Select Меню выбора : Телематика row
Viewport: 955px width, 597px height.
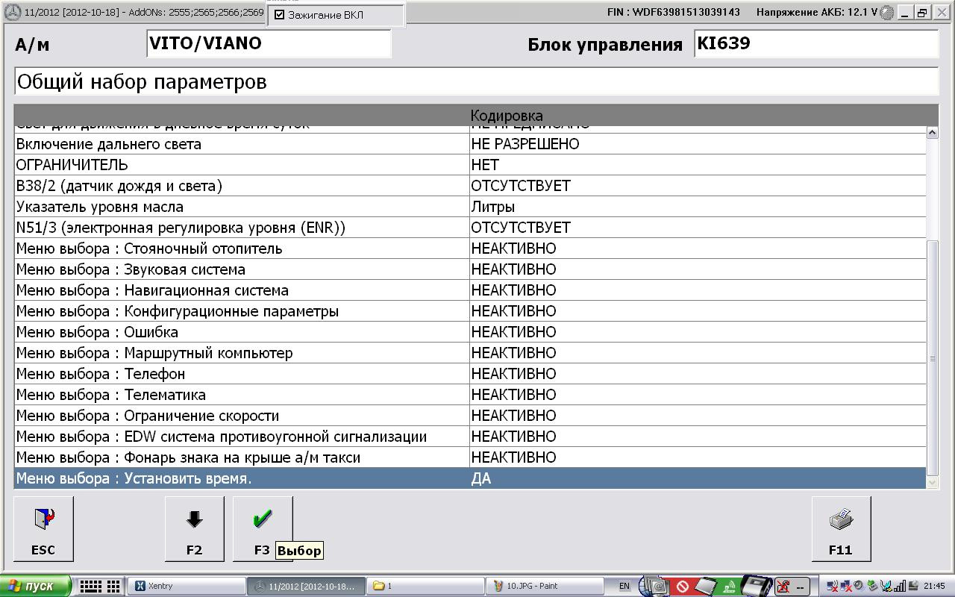coord(470,395)
